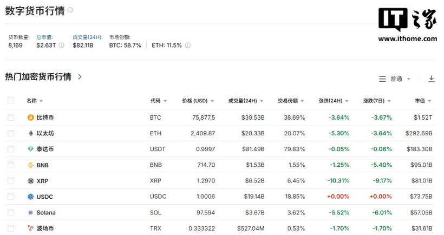Check the 波场币 row checkbox
Screen dimensions: 444x235
[x=11, y=228]
